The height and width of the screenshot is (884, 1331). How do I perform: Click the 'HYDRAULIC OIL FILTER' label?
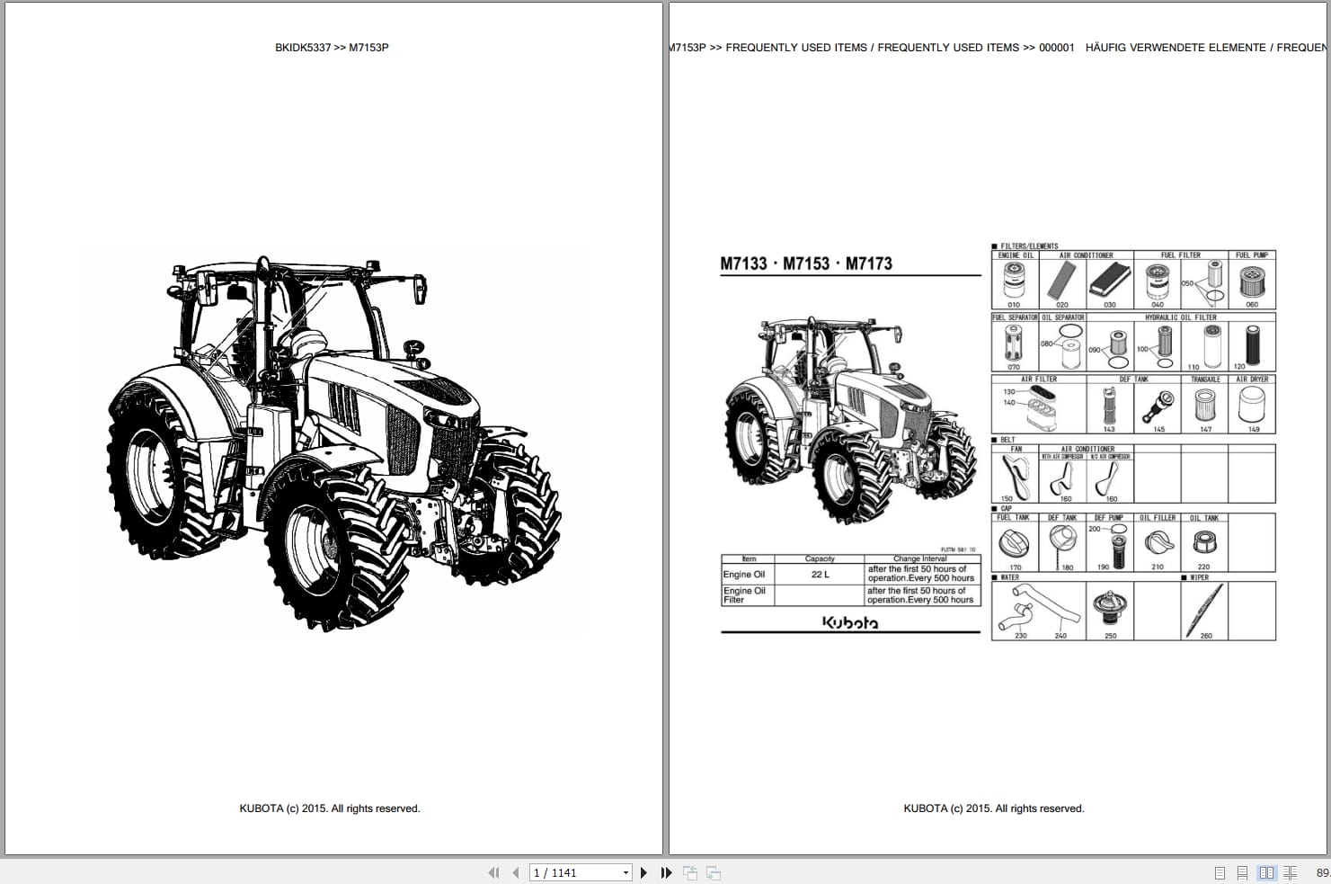[1180, 317]
